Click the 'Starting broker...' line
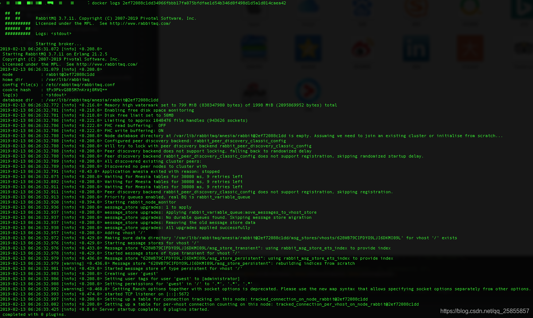Image resolution: width=533 pixels, height=318 pixels. tap(58, 44)
